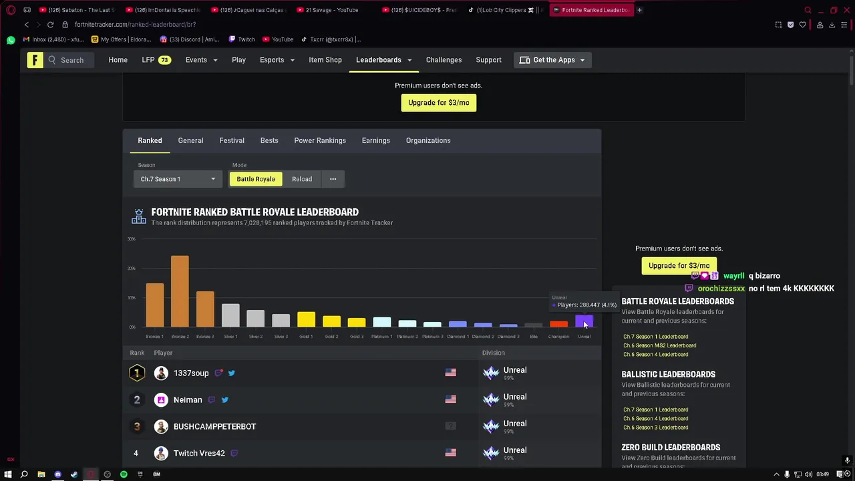Viewport: 855px width, 481px height.
Task: Open WhatsApp from the browser sidebar
Action: pyautogui.click(x=11, y=40)
